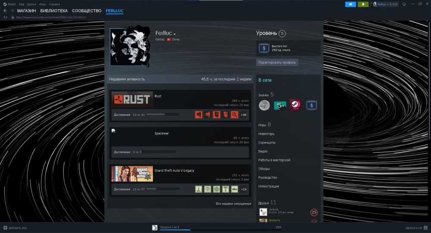
Task: Switch to the СООБЩЕСТВО tab
Action: pyautogui.click(x=87, y=11)
